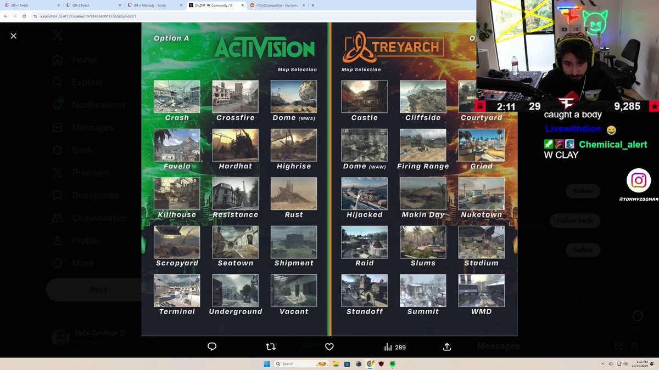The width and height of the screenshot is (659, 370).
Task: Click the share icon below the photo
Action: 447,346
